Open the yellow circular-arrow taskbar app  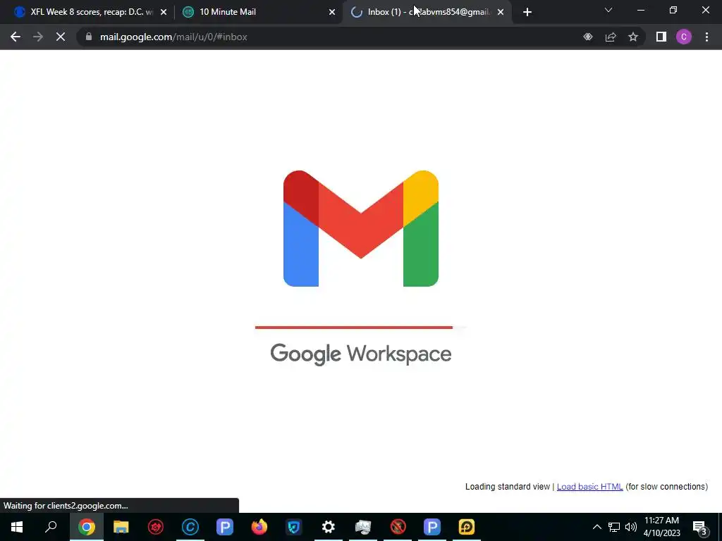click(467, 527)
